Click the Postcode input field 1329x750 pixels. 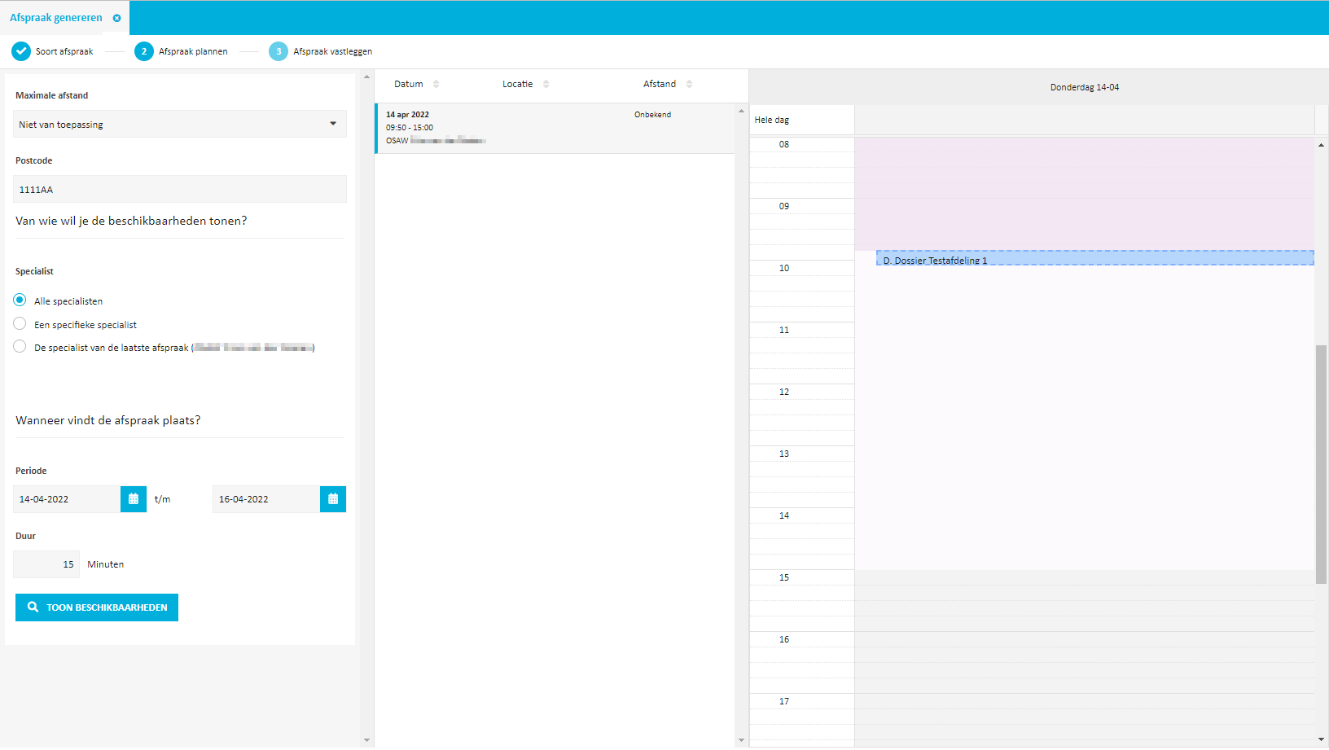[x=180, y=189]
